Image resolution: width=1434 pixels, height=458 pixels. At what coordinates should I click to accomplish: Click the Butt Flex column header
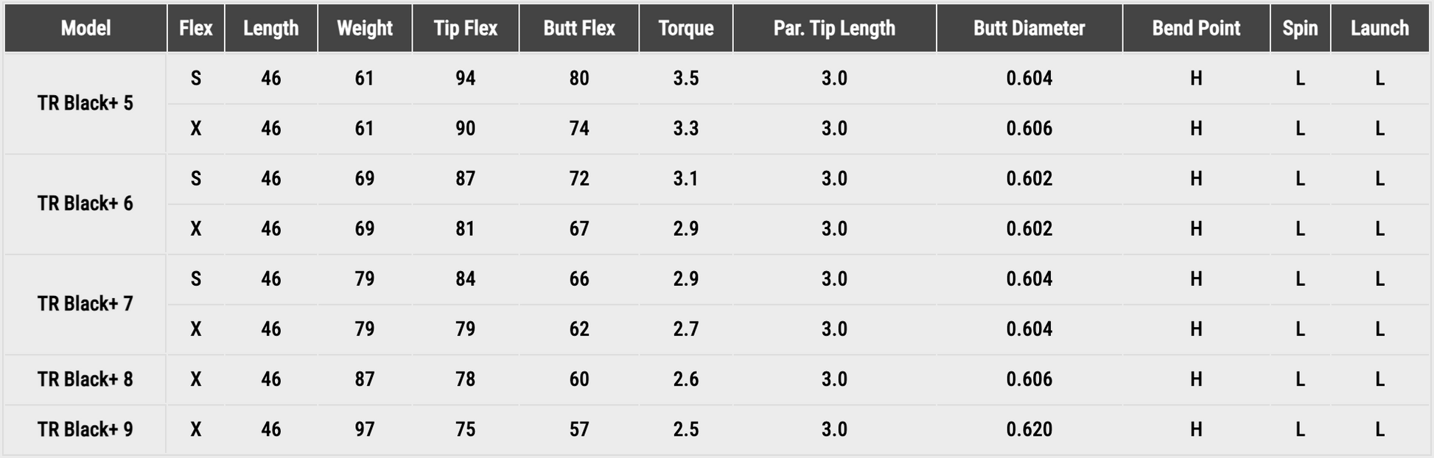(579, 28)
